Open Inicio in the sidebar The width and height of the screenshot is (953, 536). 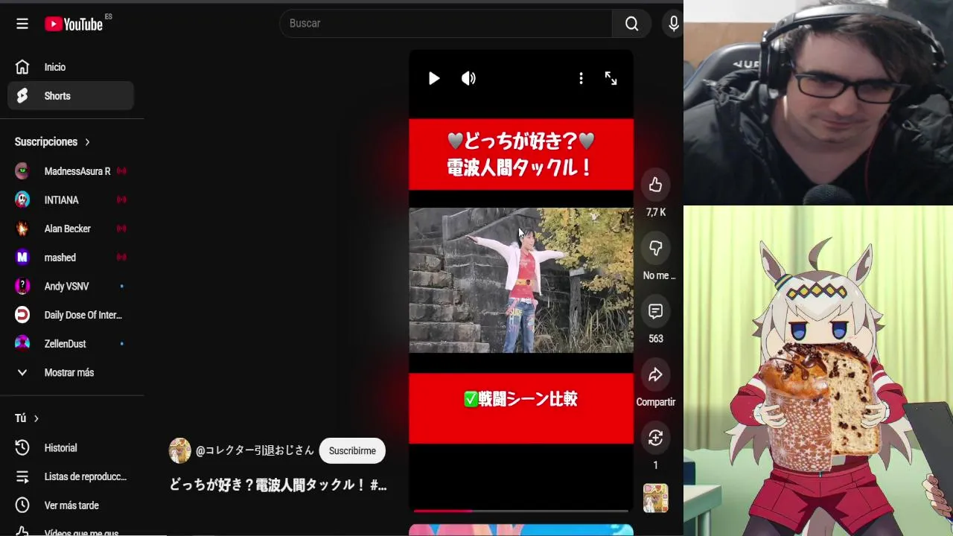pos(71,67)
